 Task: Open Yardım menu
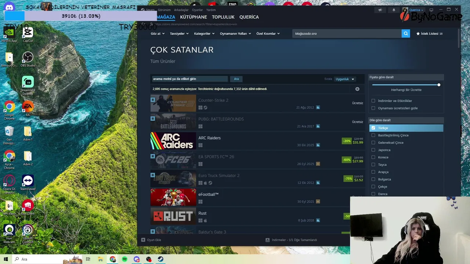pyautogui.click(x=211, y=10)
